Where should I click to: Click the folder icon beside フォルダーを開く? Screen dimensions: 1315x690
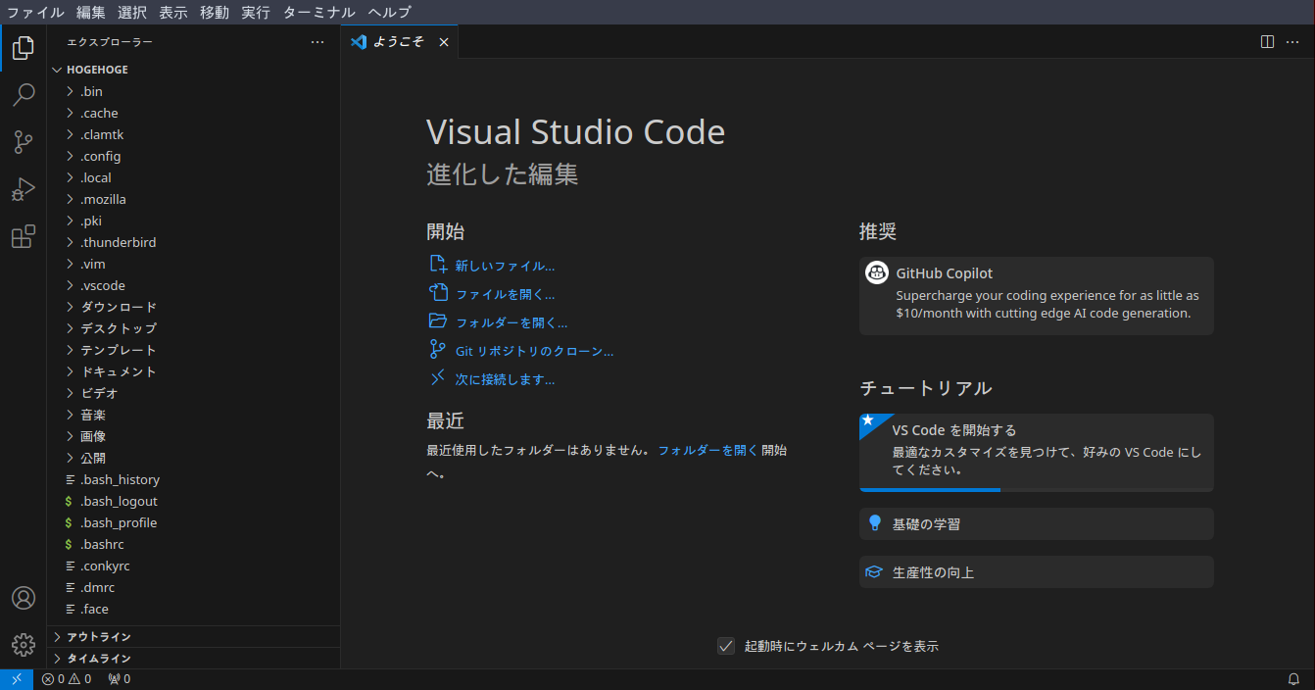tap(438, 321)
